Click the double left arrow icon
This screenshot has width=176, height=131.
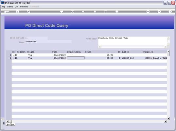pyautogui.click(x=83, y=11)
